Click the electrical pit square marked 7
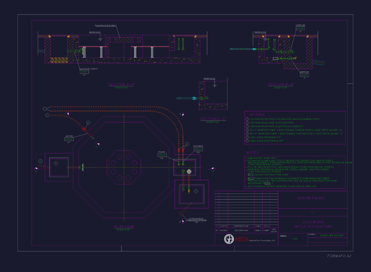The image size is (371, 272). click(x=59, y=167)
